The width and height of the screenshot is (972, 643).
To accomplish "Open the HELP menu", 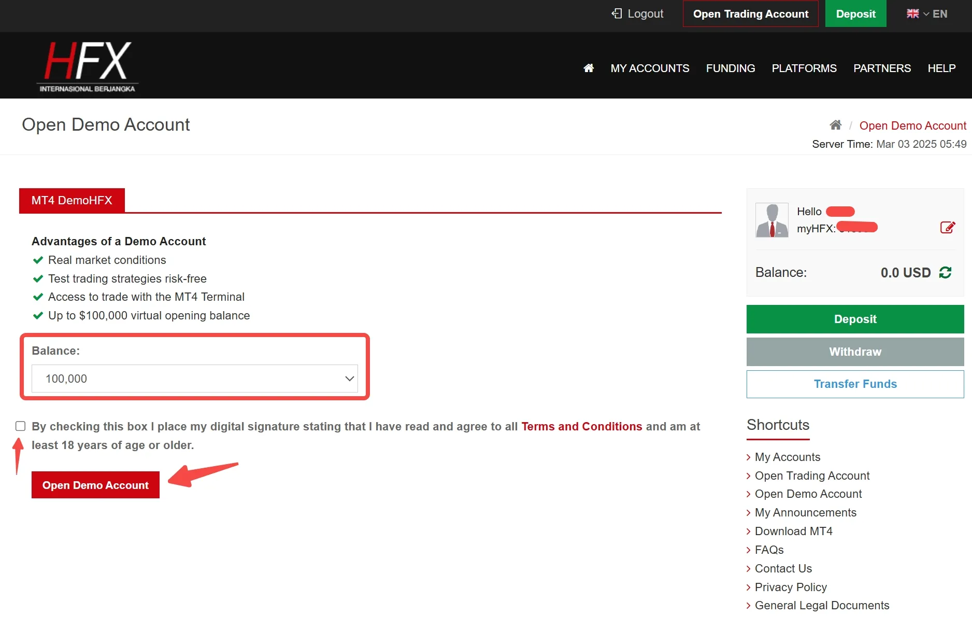I will [x=941, y=68].
